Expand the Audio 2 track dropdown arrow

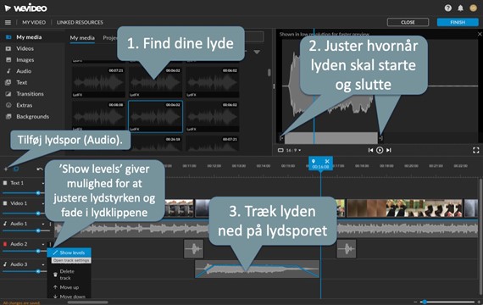coord(43,244)
